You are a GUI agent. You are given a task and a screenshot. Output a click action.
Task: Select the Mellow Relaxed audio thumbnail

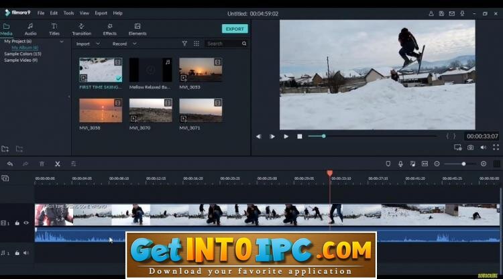[x=150, y=70]
